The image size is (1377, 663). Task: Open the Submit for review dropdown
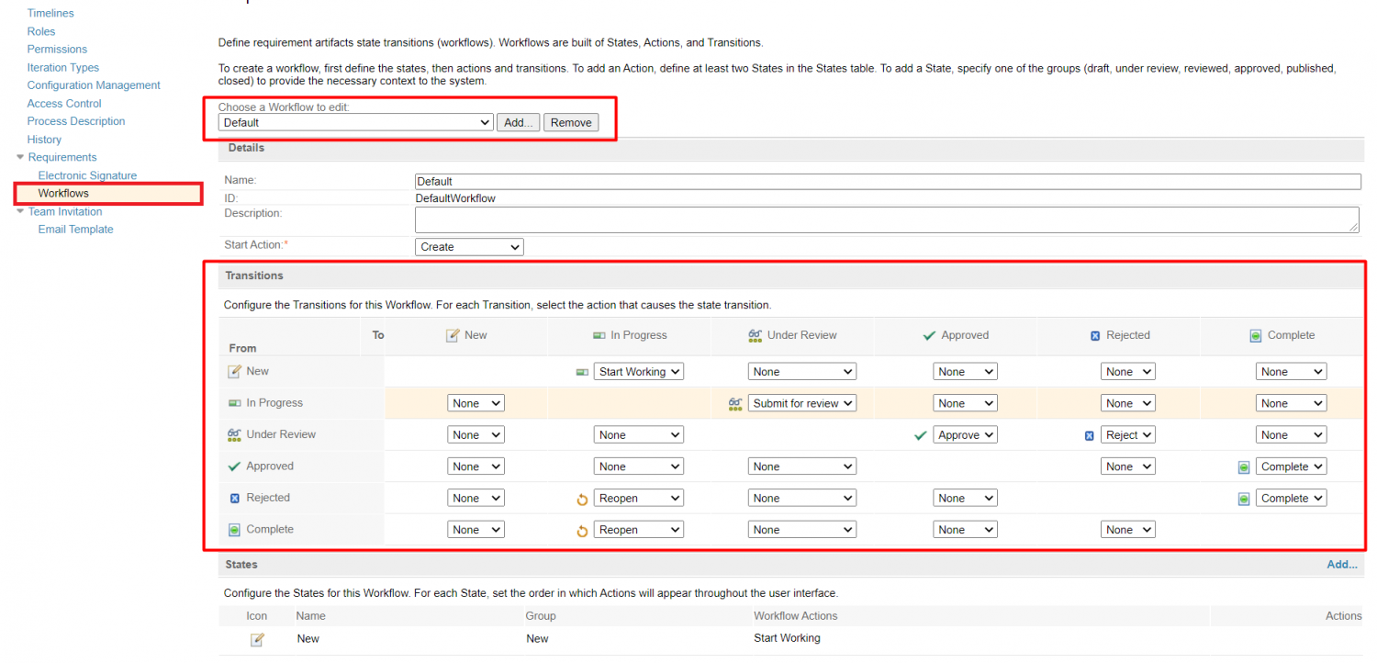pyautogui.click(x=800, y=402)
